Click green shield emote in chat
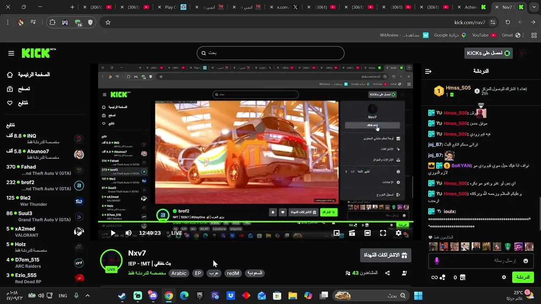The image size is (541, 304). coord(508,247)
